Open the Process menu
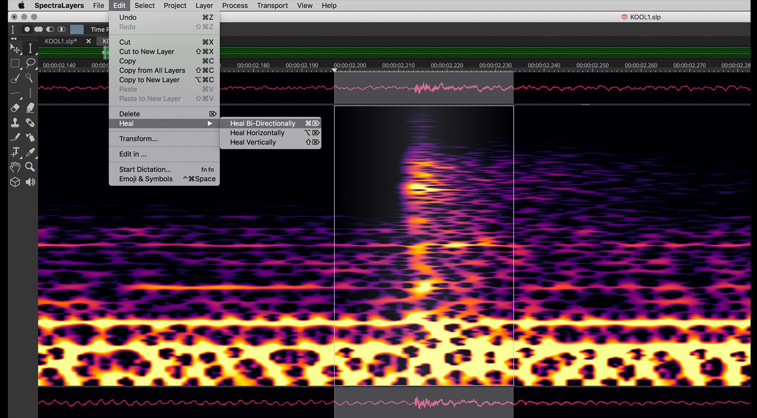The image size is (757, 418). (x=235, y=5)
